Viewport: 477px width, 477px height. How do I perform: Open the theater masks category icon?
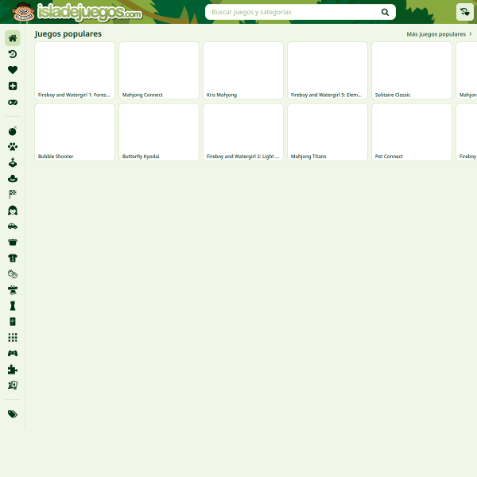(13, 274)
